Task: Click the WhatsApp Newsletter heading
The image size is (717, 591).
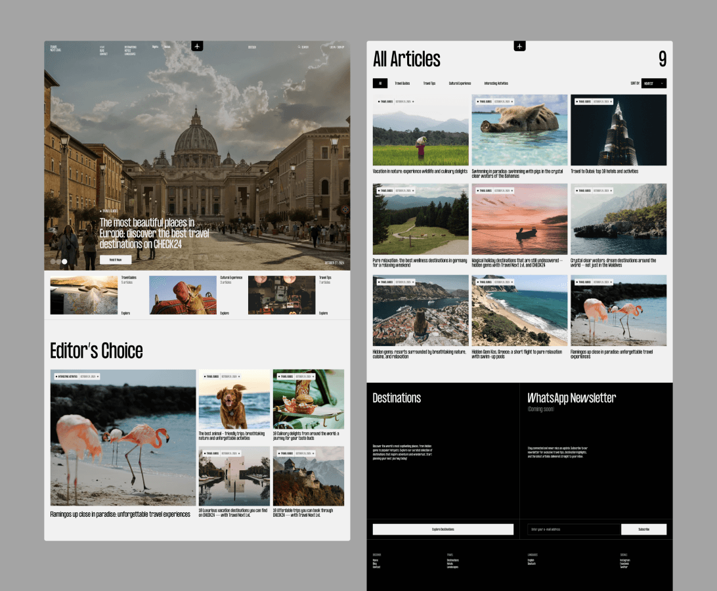Action: (x=572, y=398)
